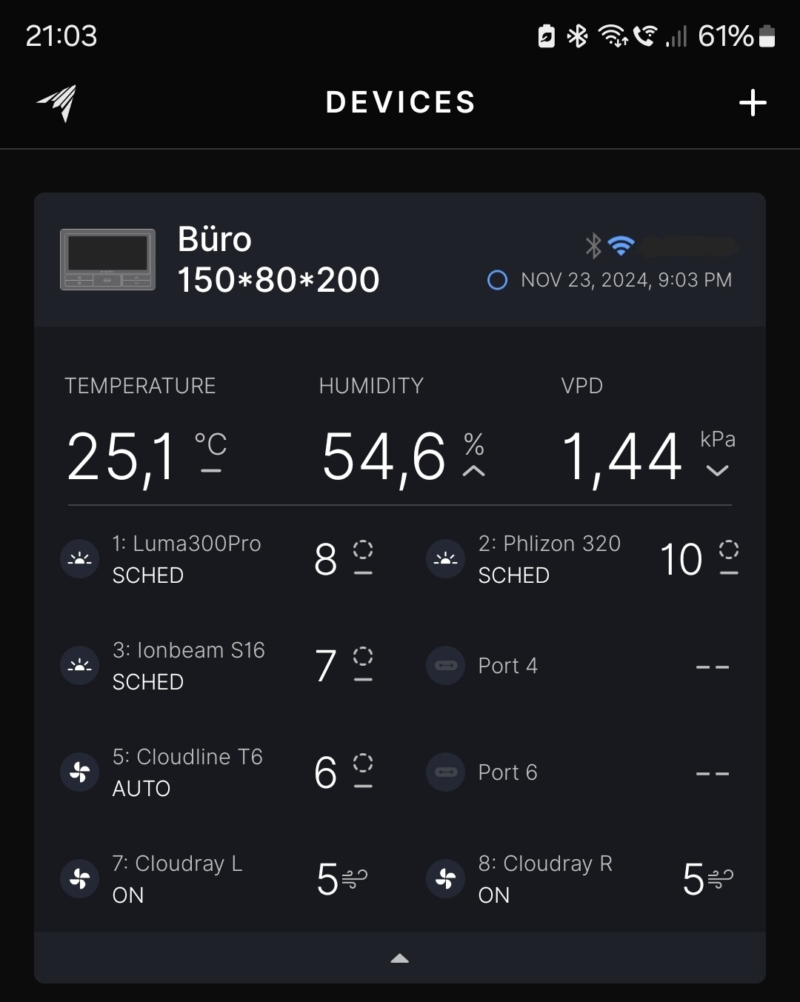Tap the Luma300Pro level 8 value
The image size is (800, 1002).
(x=326, y=559)
